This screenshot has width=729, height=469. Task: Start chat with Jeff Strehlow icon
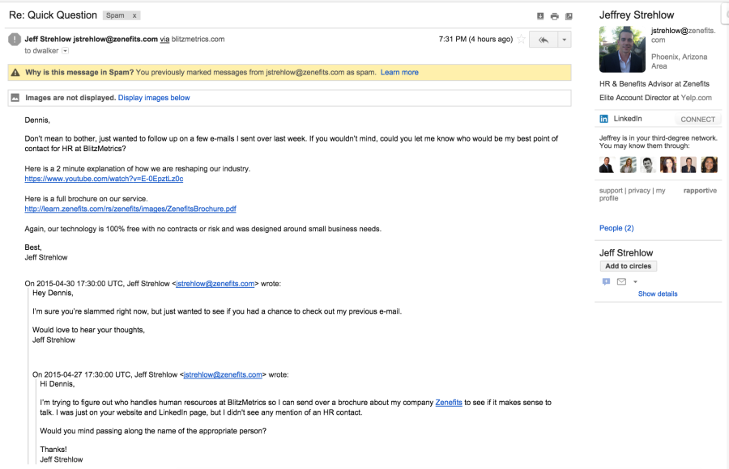tap(606, 281)
